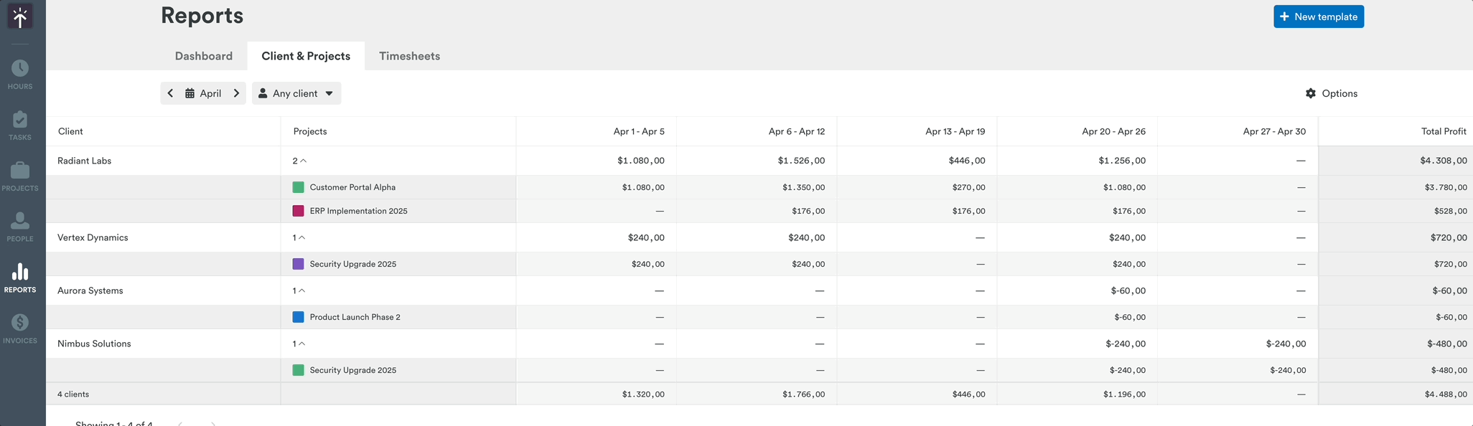Click the Client column header

(x=70, y=131)
